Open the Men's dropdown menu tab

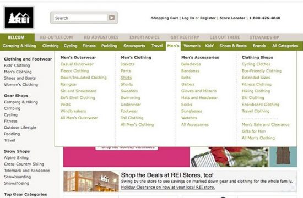173,46
